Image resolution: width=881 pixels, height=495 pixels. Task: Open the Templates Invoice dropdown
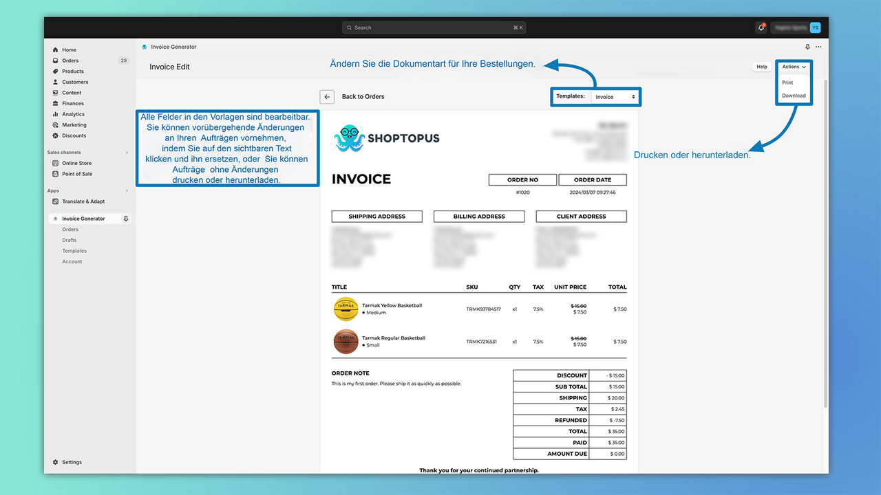(x=615, y=97)
